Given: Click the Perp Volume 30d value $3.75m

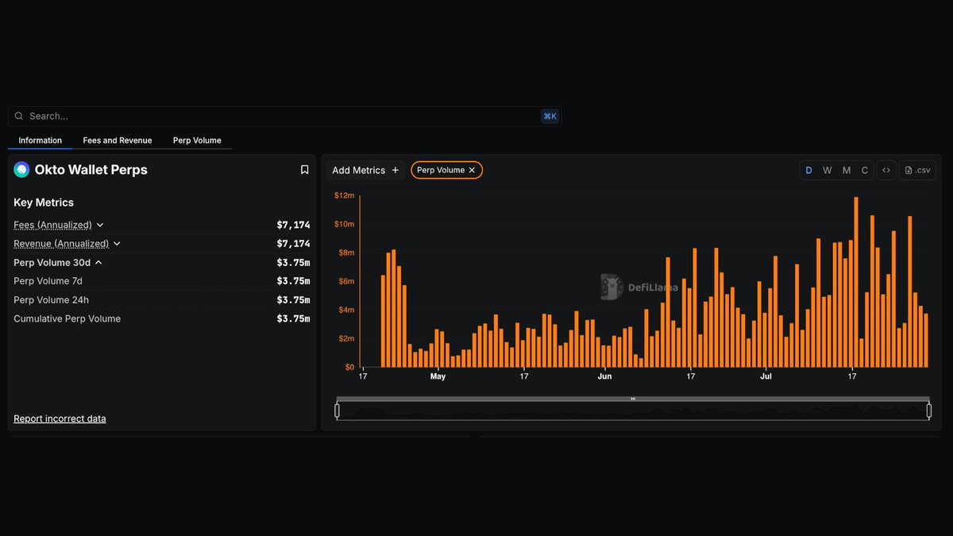Looking at the screenshot, I should coord(293,262).
